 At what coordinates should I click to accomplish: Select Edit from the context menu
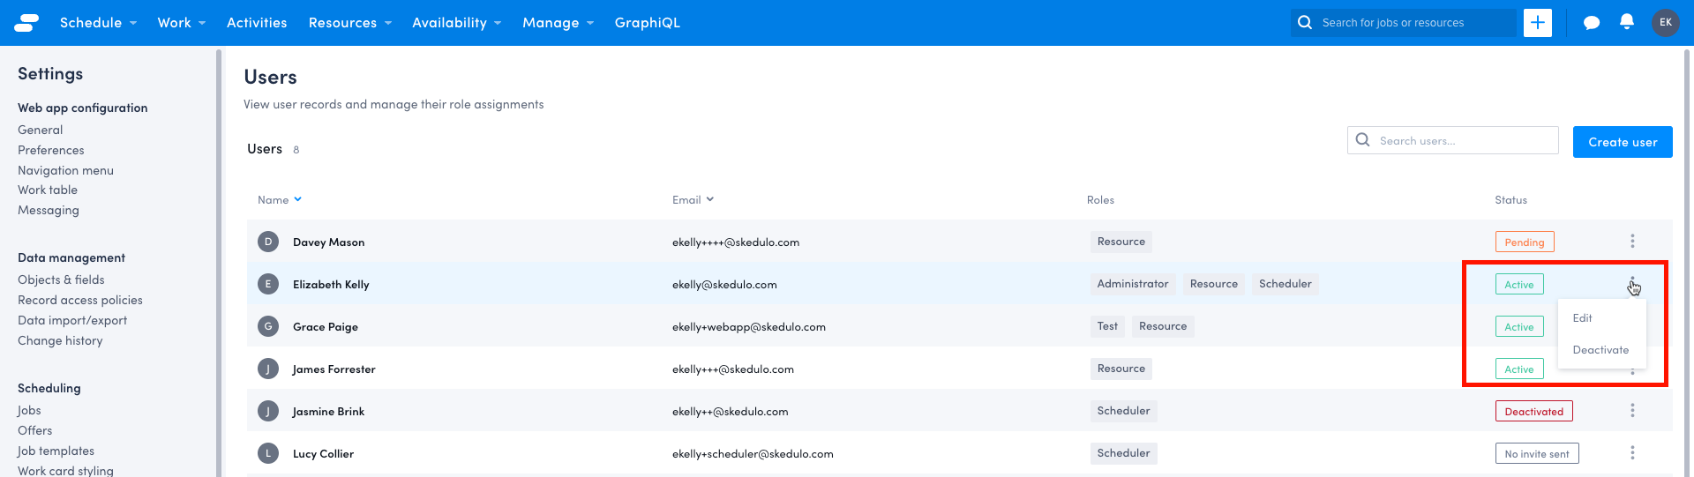tap(1582, 318)
